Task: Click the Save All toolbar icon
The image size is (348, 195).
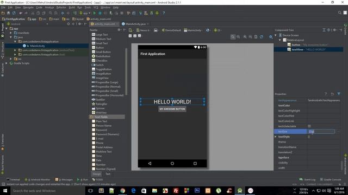Action: tap(9, 13)
